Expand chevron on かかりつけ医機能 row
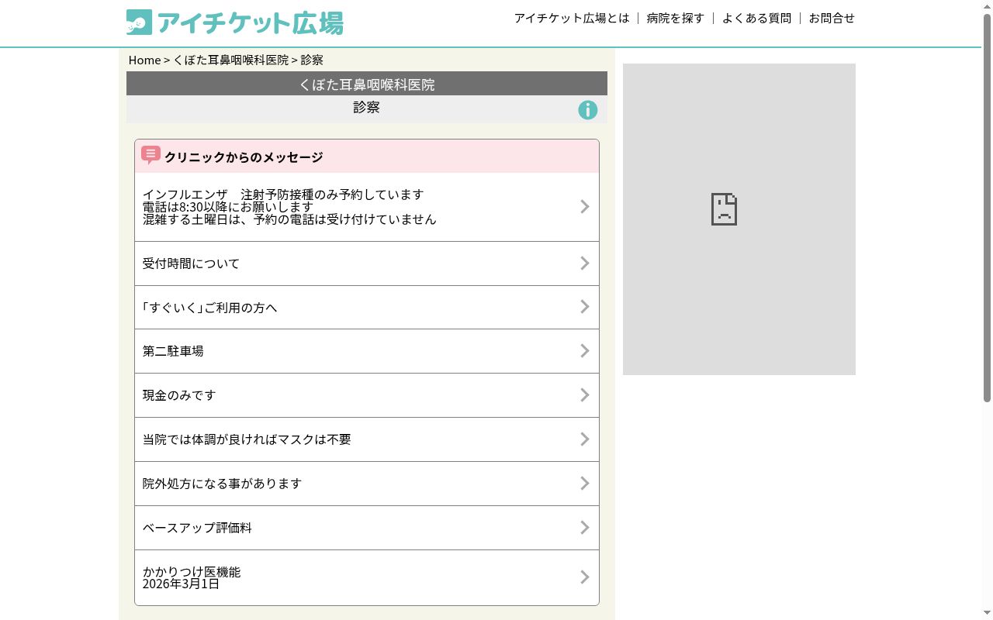This screenshot has height=620, width=993. coord(585,577)
